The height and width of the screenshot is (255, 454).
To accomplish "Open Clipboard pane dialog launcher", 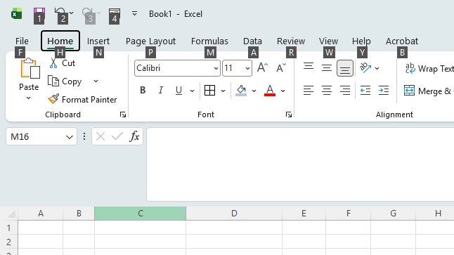I will tap(123, 115).
